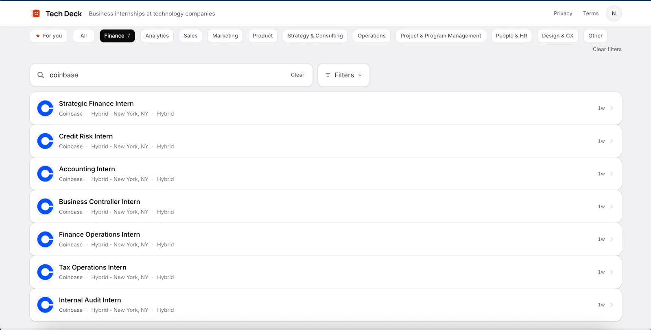
Task: Open Internal Audit Intern via its chevron
Action: [x=612, y=305]
